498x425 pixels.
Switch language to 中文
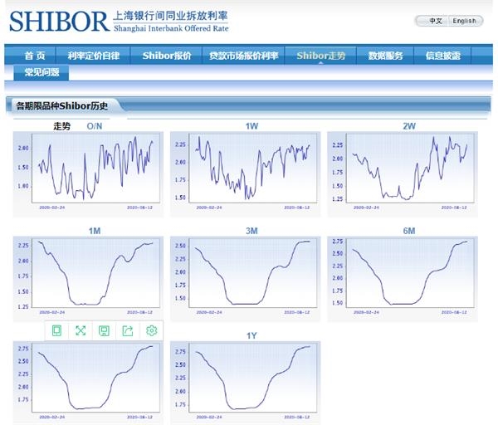[x=435, y=21]
